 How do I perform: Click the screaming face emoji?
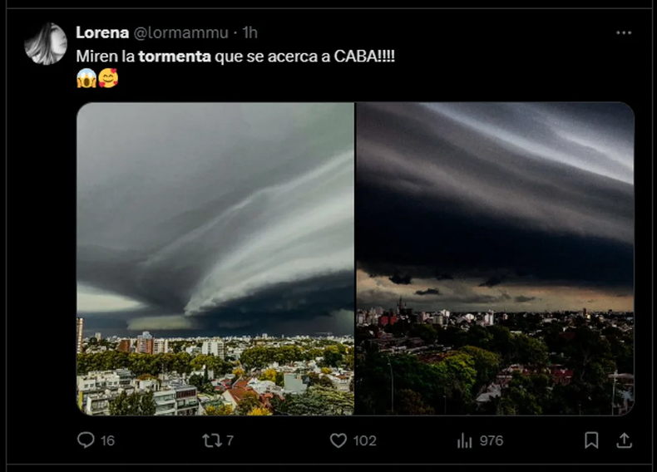[86, 78]
